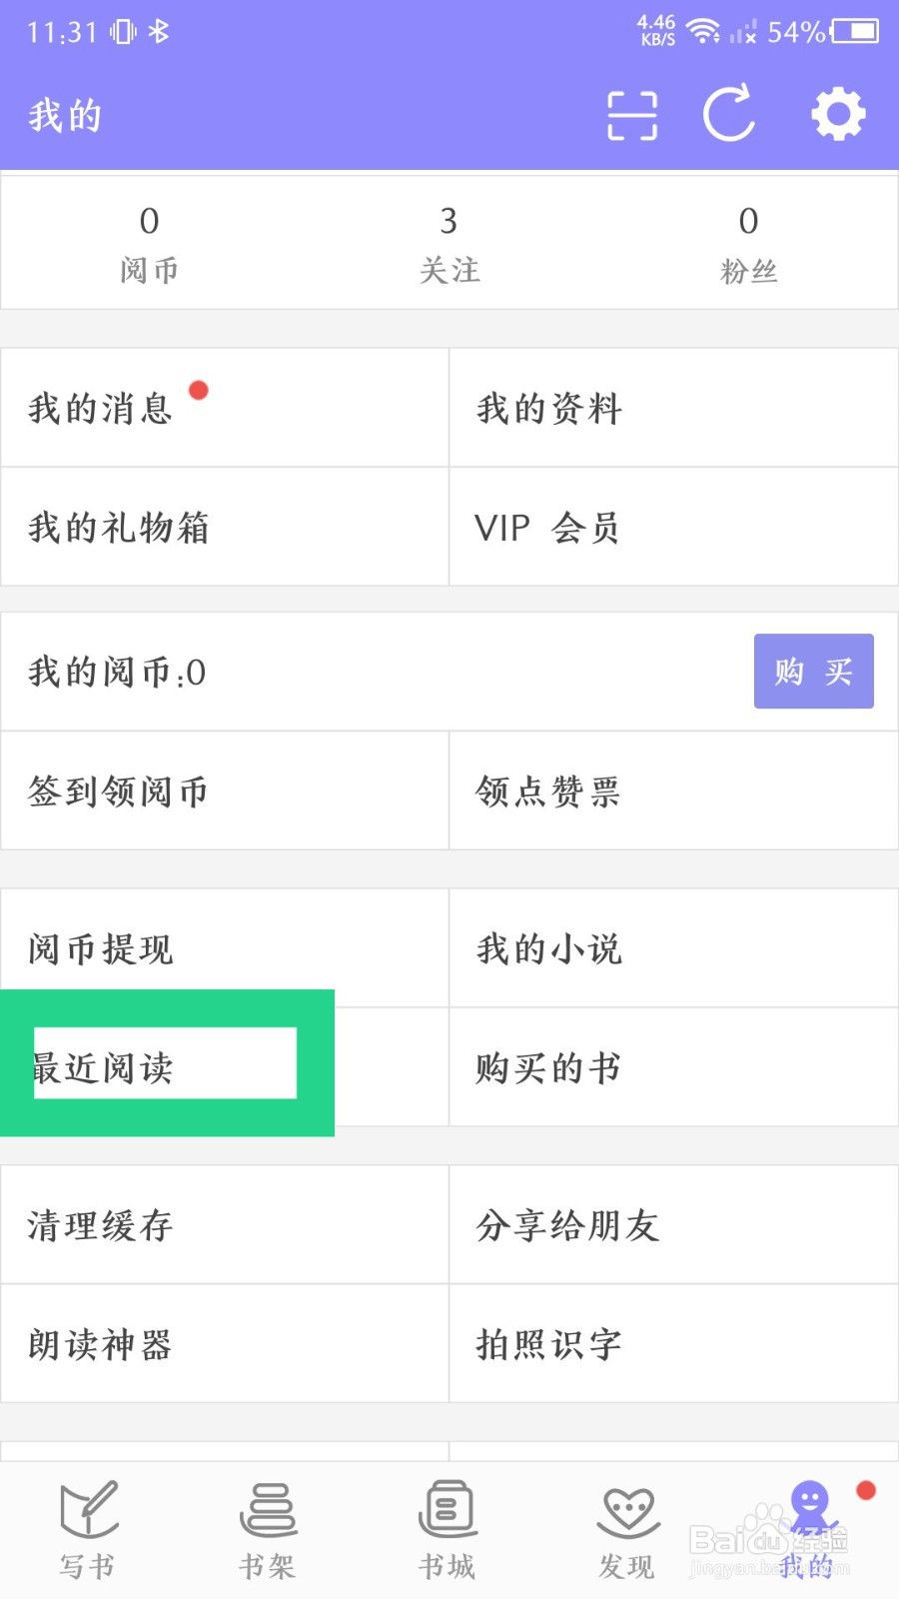Go to the 书城 bookstore tab
899x1599 pixels.
click(448, 1530)
